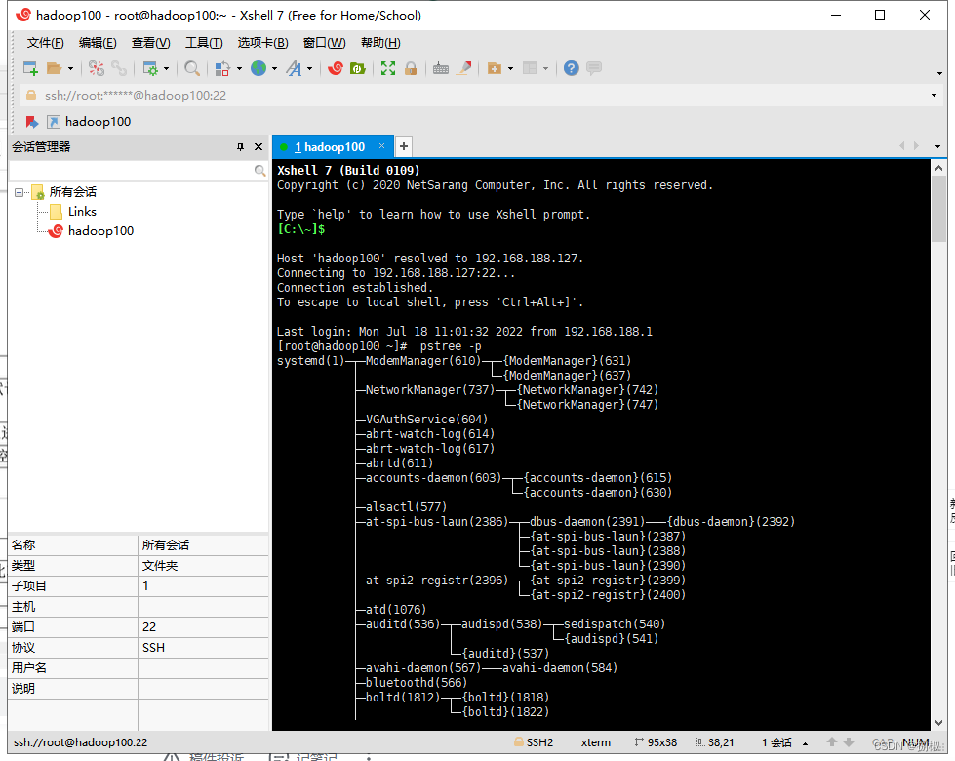The width and height of the screenshot is (955, 761).
Task: Expand the address bar dropdown arrow
Action: [x=934, y=95]
